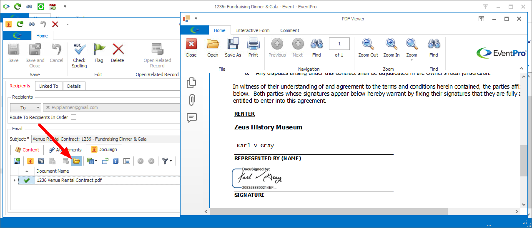Click Find in the Find ribbon group

pyautogui.click(x=434, y=47)
